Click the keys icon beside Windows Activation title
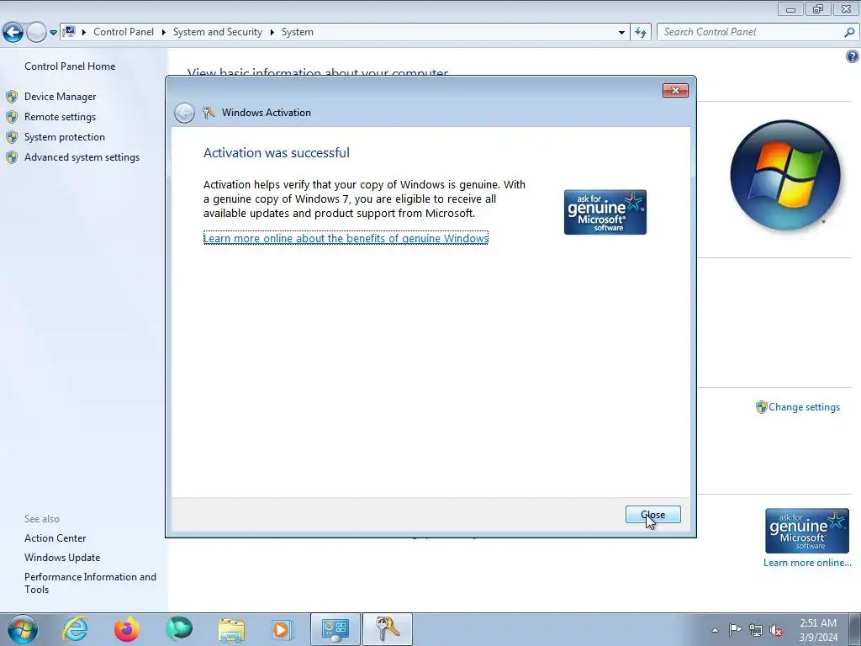The height and width of the screenshot is (646, 861). point(209,113)
